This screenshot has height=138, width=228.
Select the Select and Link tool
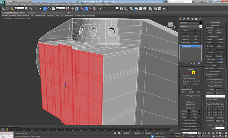(x=3, y=9)
